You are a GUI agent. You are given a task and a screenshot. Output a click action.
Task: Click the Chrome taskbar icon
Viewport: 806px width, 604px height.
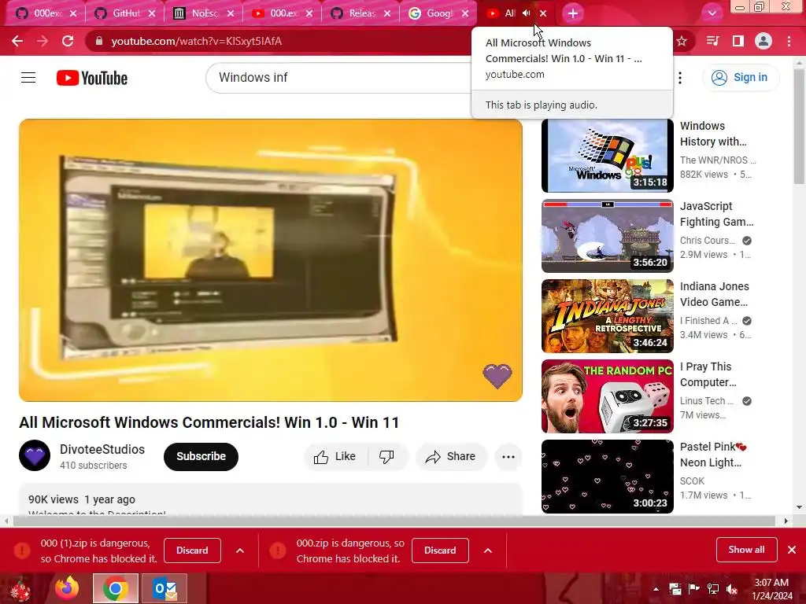click(116, 588)
